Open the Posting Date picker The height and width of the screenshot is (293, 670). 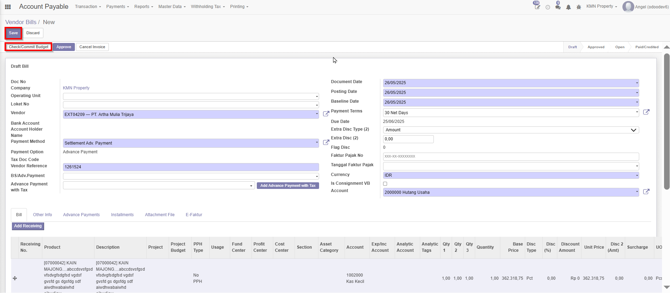[x=511, y=93]
